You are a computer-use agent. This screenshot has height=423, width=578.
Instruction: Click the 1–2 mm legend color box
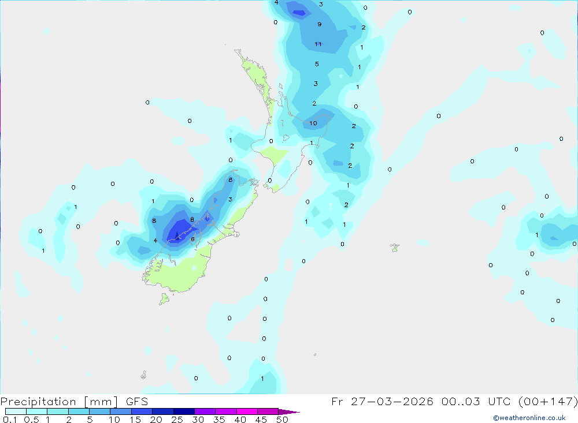pyautogui.click(x=58, y=411)
